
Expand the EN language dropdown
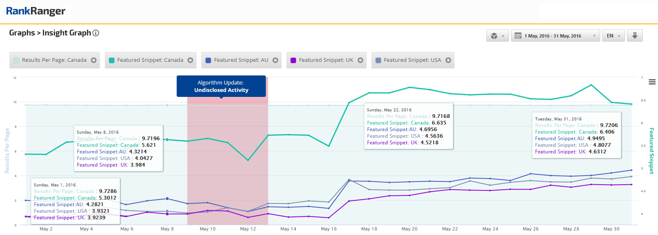coord(613,36)
